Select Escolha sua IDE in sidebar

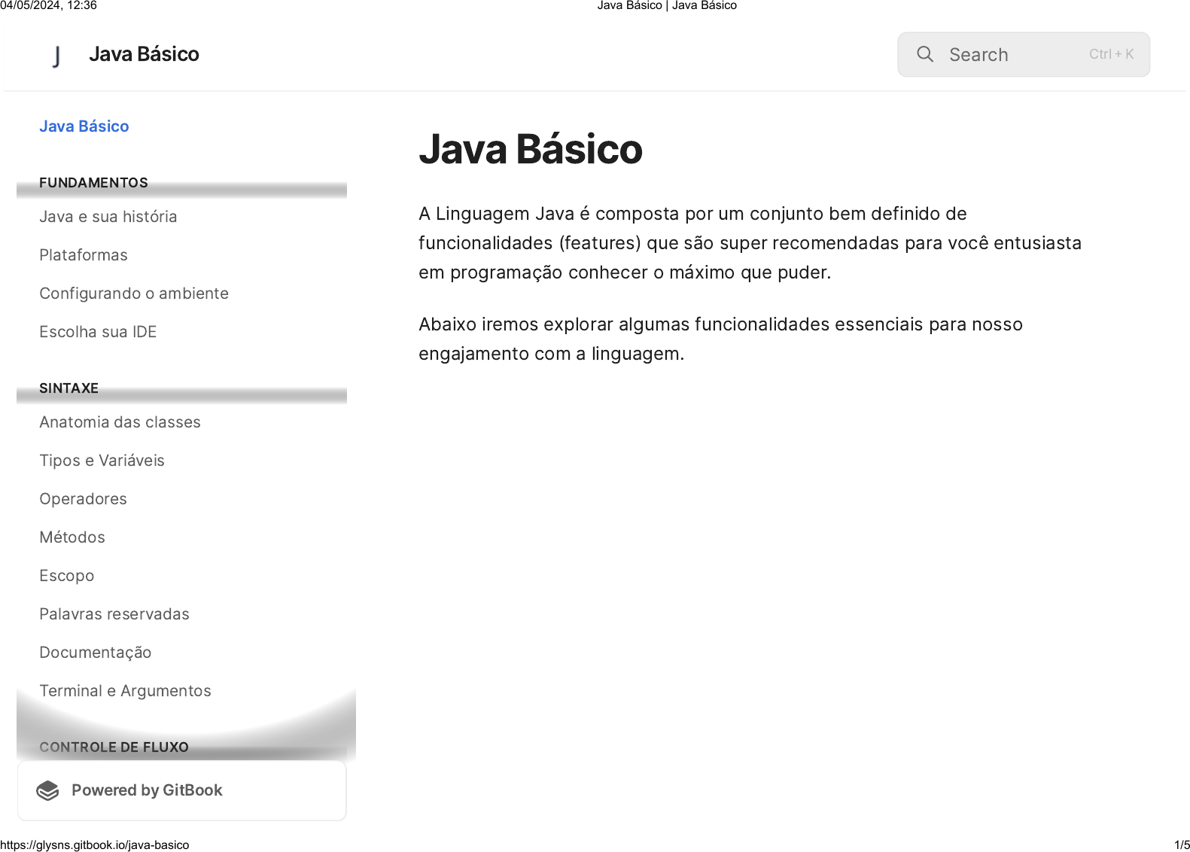(x=98, y=332)
